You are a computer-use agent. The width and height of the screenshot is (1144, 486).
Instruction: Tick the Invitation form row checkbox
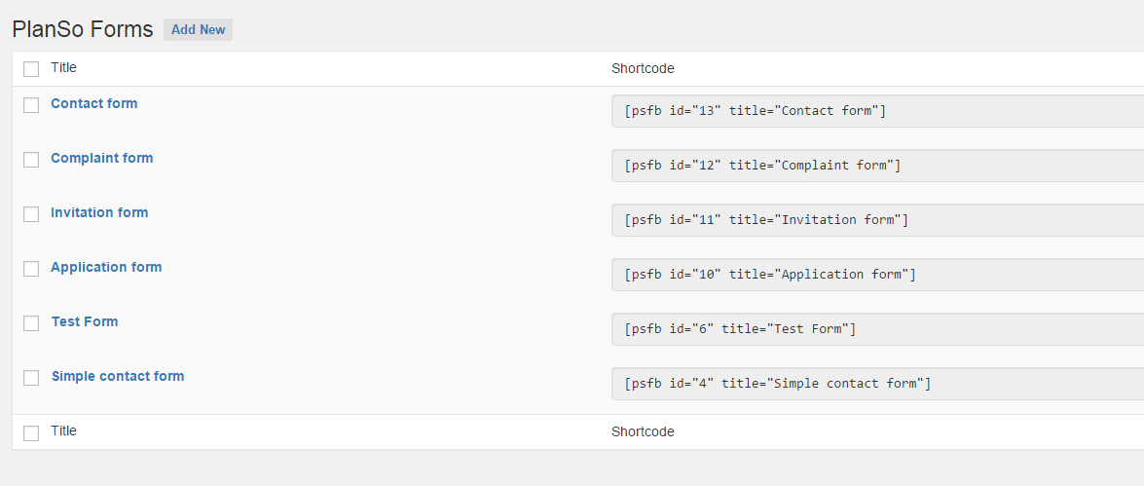[x=31, y=214]
